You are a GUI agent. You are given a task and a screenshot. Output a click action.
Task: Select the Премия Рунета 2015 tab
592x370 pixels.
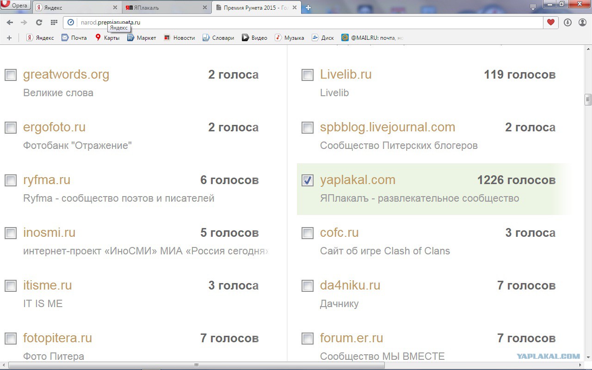(257, 8)
